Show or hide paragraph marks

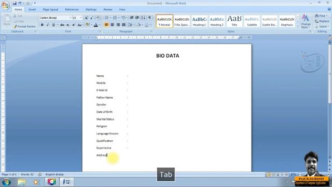(x=150, y=18)
